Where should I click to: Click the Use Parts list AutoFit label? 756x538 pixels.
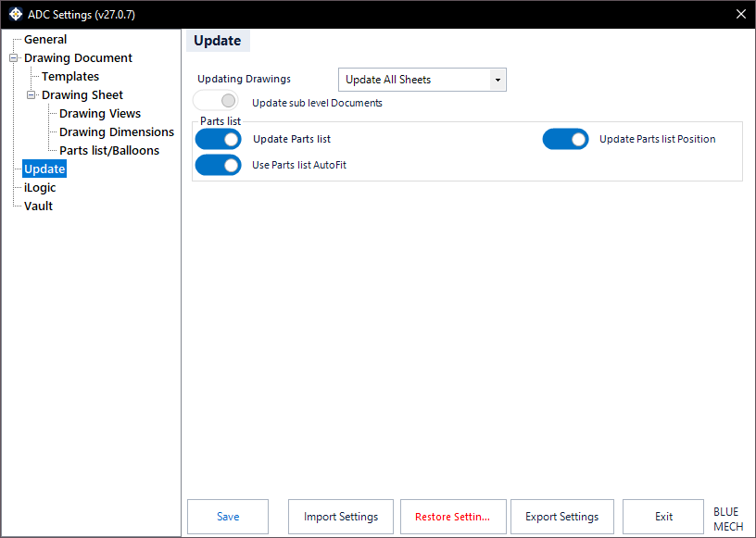[x=299, y=165]
